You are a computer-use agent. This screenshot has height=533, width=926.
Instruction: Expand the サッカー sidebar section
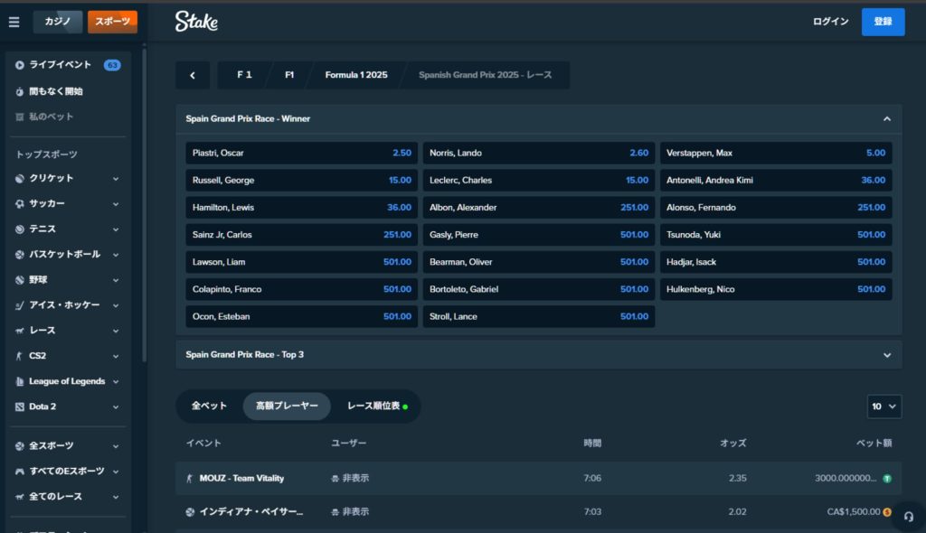(x=116, y=204)
